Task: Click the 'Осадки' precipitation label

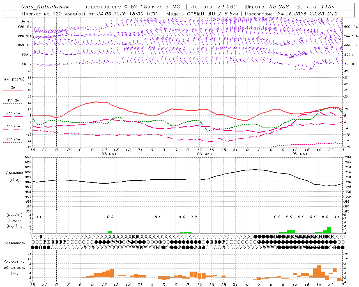Action: [15, 220]
